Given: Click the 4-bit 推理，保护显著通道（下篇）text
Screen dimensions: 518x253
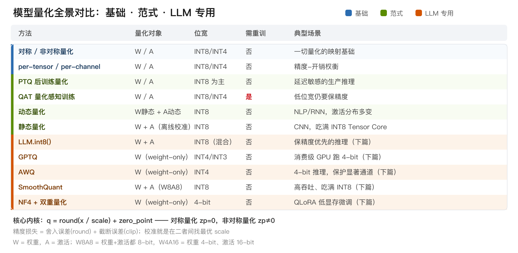Looking at the screenshot, I should pyautogui.click(x=345, y=172).
